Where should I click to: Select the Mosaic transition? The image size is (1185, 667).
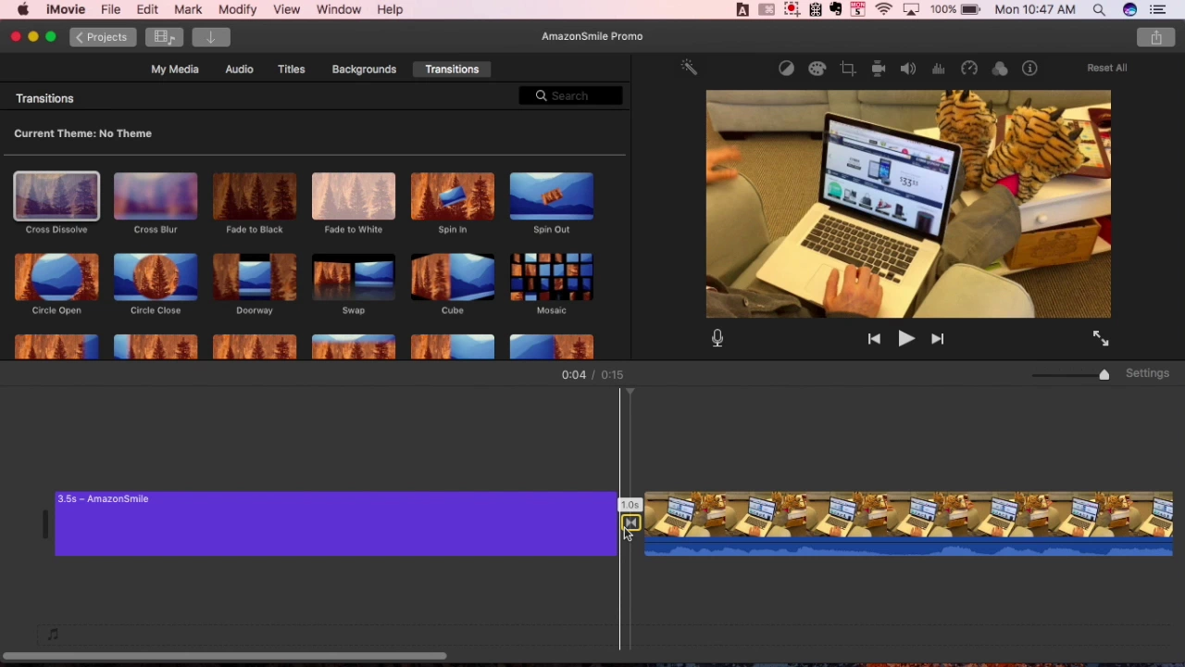(552, 277)
